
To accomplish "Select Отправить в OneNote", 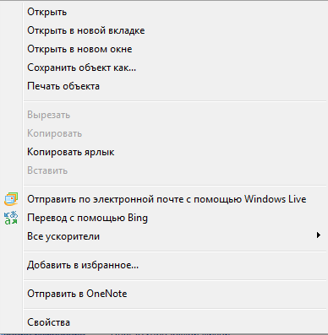I will click(x=175, y=294).
